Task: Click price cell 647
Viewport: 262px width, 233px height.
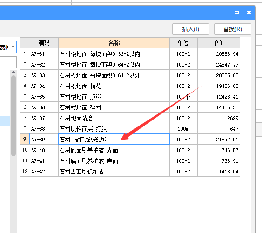Action: click(x=219, y=129)
